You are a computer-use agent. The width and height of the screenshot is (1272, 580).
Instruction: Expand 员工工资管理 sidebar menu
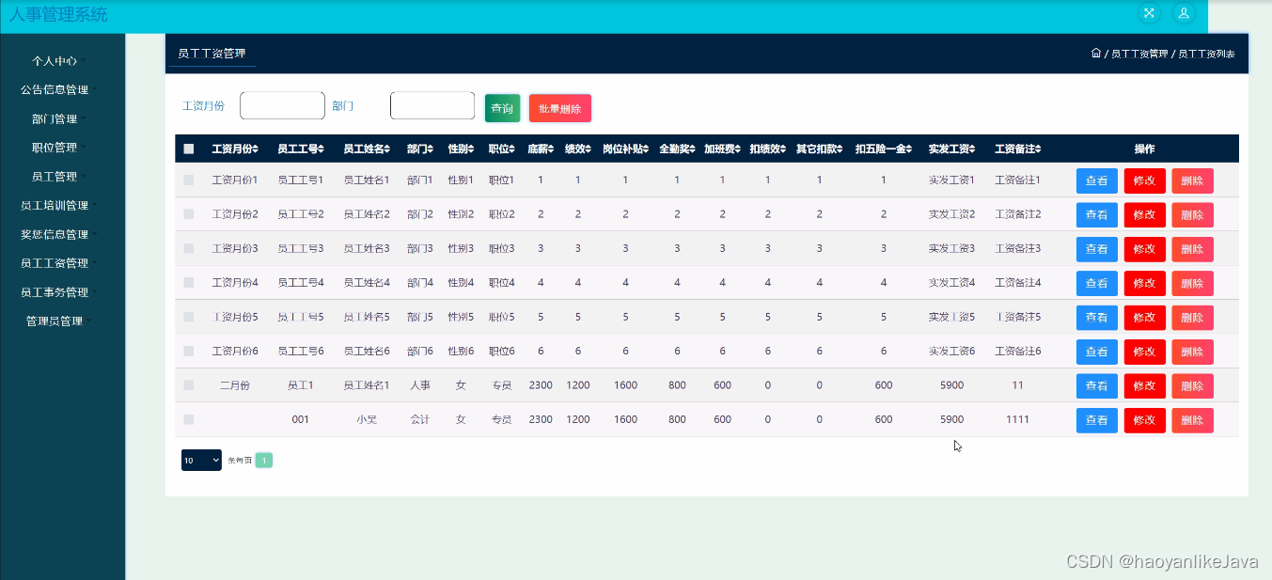pos(58,263)
